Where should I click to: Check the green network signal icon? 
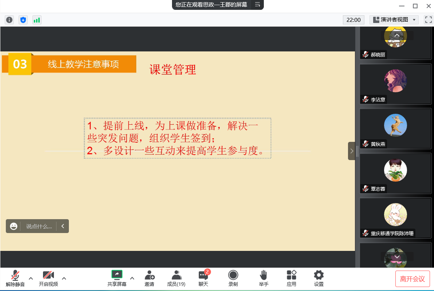(x=37, y=20)
